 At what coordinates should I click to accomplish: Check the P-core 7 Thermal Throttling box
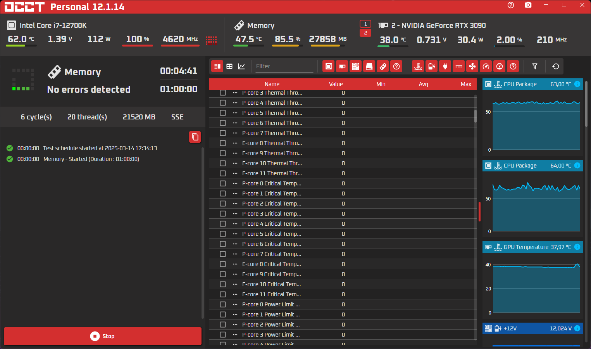coord(223,133)
